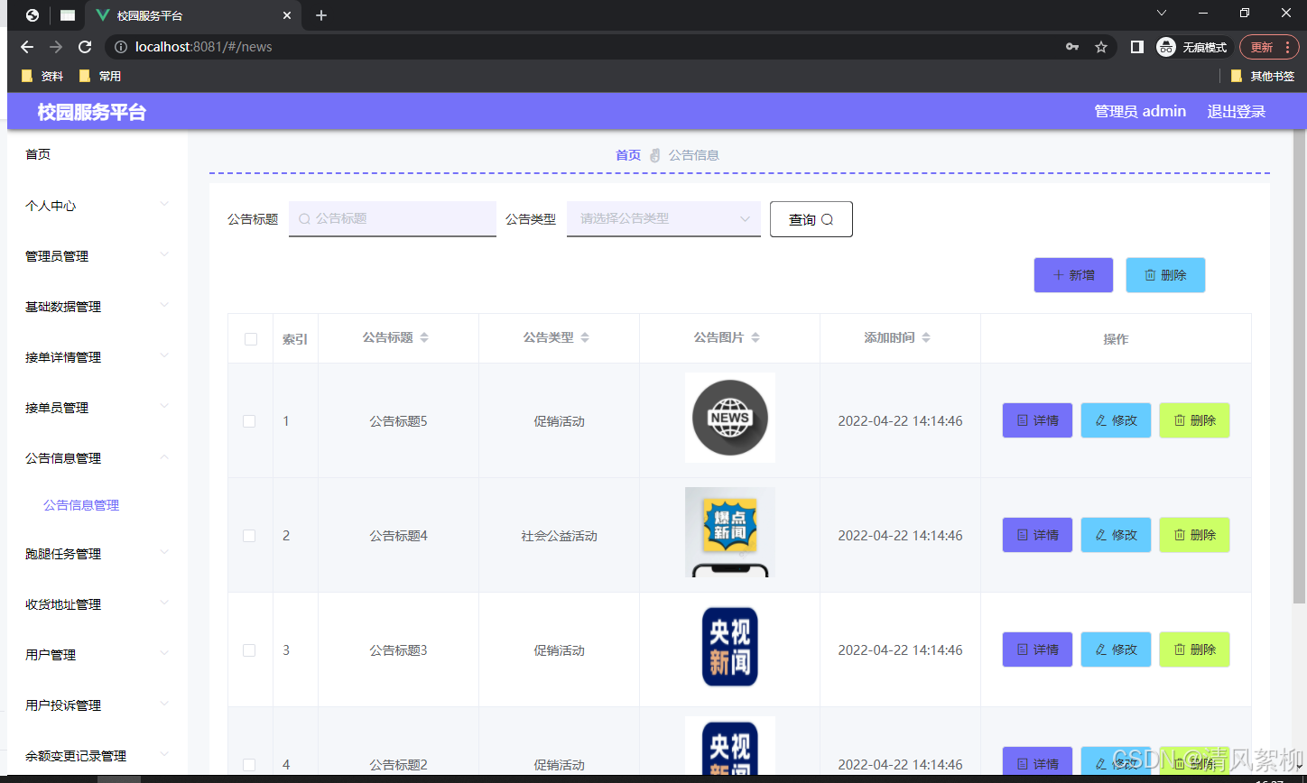
Task: Reload the page with refresh icon
Action: point(85,47)
